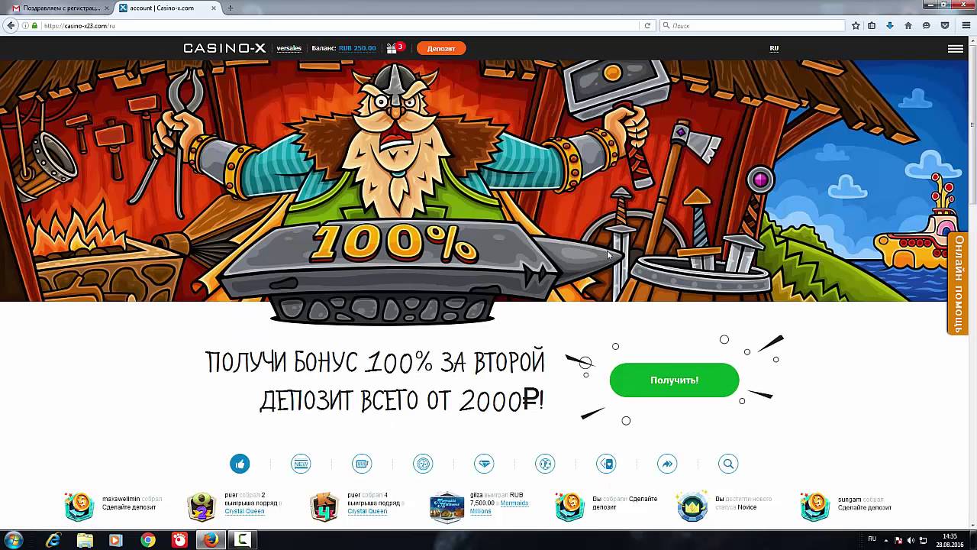The width and height of the screenshot is (977, 550).
Task: Open Firefox application menu button
Action: pyautogui.click(x=966, y=25)
